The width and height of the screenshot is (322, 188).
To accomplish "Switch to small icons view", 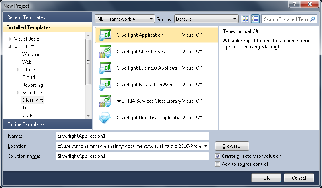I will point(246,19).
